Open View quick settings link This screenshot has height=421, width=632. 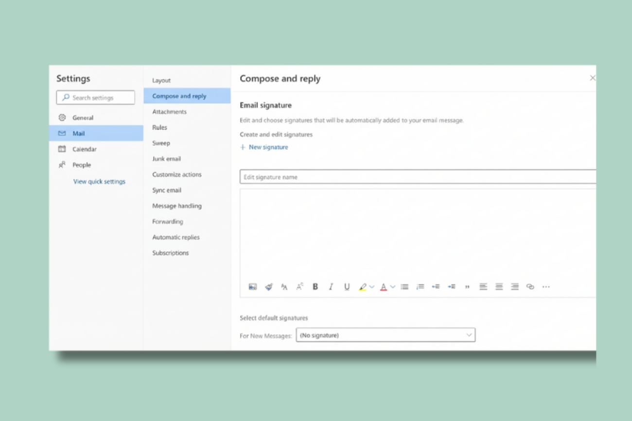(99, 182)
